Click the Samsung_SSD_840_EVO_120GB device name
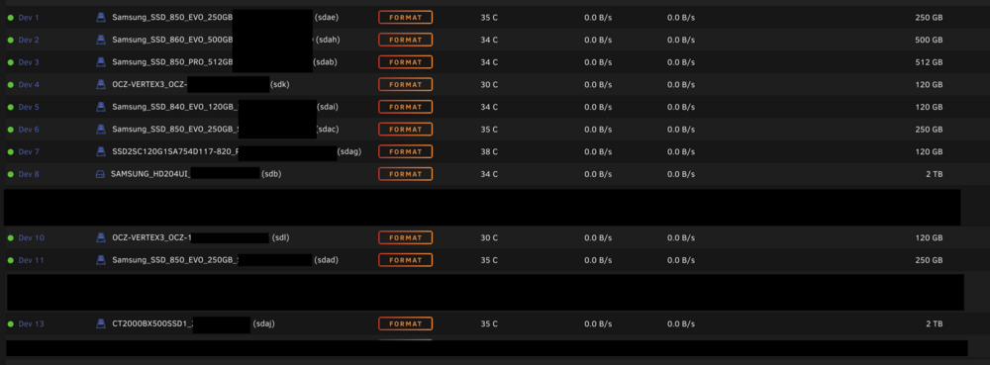The image size is (990, 365). pyautogui.click(x=174, y=107)
